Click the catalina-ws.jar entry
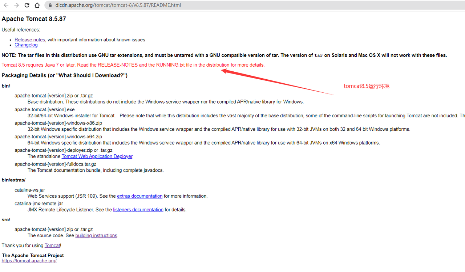This screenshot has height=272, width=465. click(x=30, y=190)
